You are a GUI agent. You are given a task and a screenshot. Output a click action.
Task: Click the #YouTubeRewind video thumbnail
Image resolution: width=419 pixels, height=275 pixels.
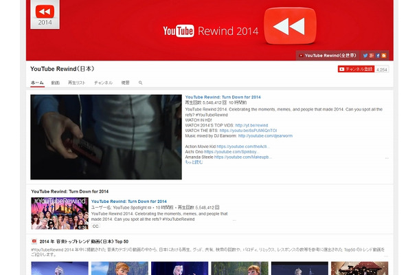tap(60, 213)
